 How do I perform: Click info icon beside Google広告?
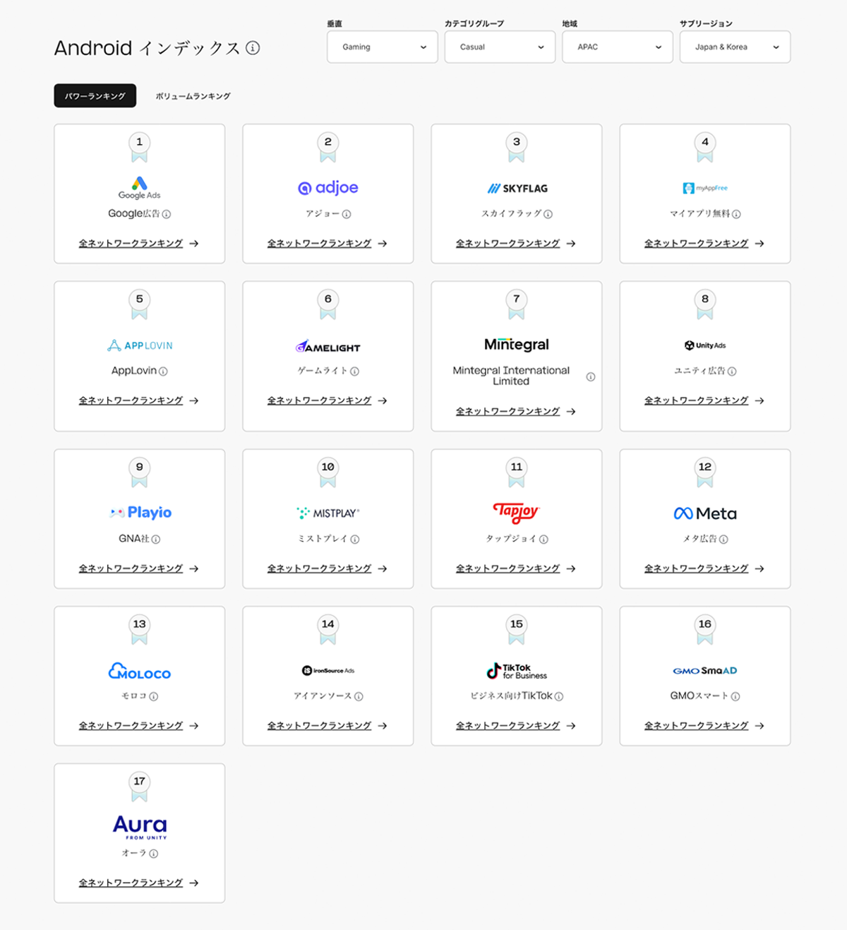167,214
